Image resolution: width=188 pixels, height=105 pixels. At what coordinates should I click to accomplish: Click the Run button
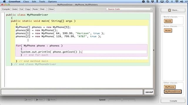click(x=39, y=99)
